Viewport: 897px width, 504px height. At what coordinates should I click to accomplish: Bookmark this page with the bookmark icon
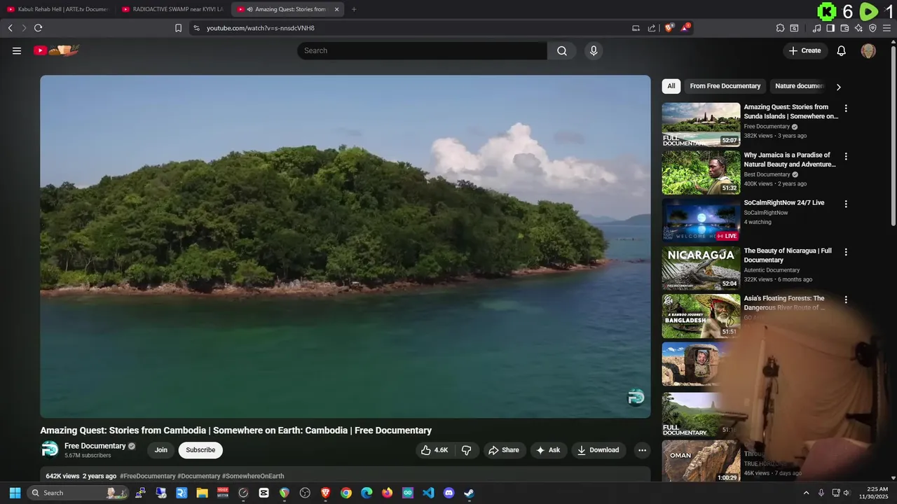click(x=178, y=28)
